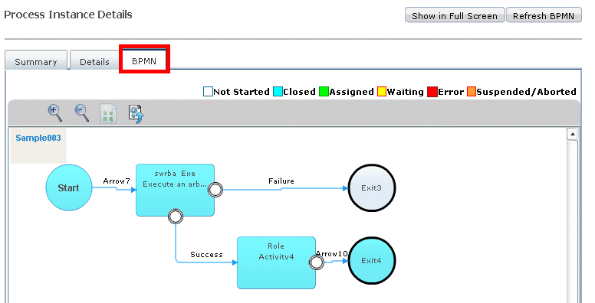Select the Role Activity4 box
This screenshot has height=303, width=595.
pyautogui.click(x=276, y=263)
